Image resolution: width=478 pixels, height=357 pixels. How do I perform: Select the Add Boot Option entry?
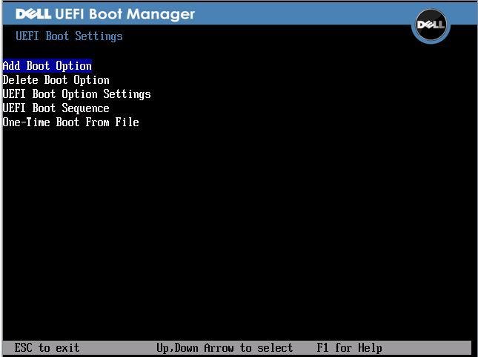coord(47,66)
